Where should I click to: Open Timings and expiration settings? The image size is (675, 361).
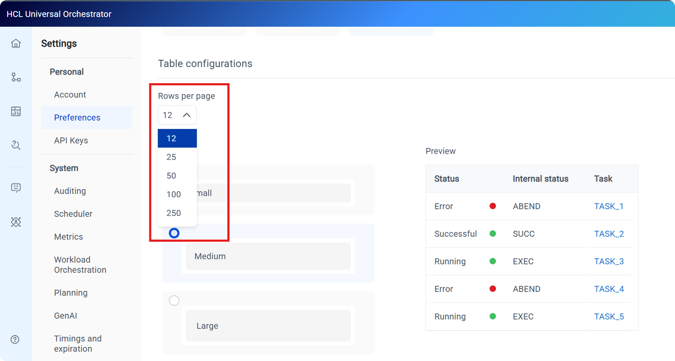click(87, 344)
